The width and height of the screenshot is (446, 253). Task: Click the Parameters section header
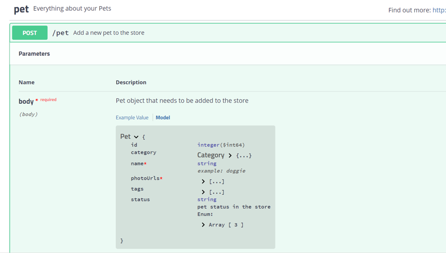click(34, 54)
